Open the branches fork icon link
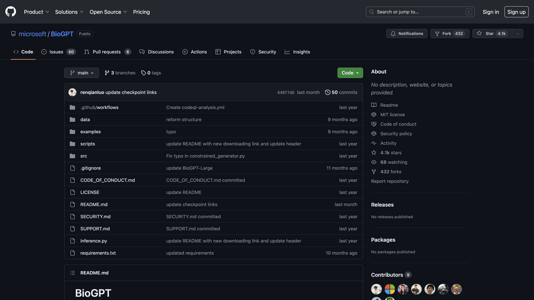Viewport: 534px width, 300px height. point(107,73)
